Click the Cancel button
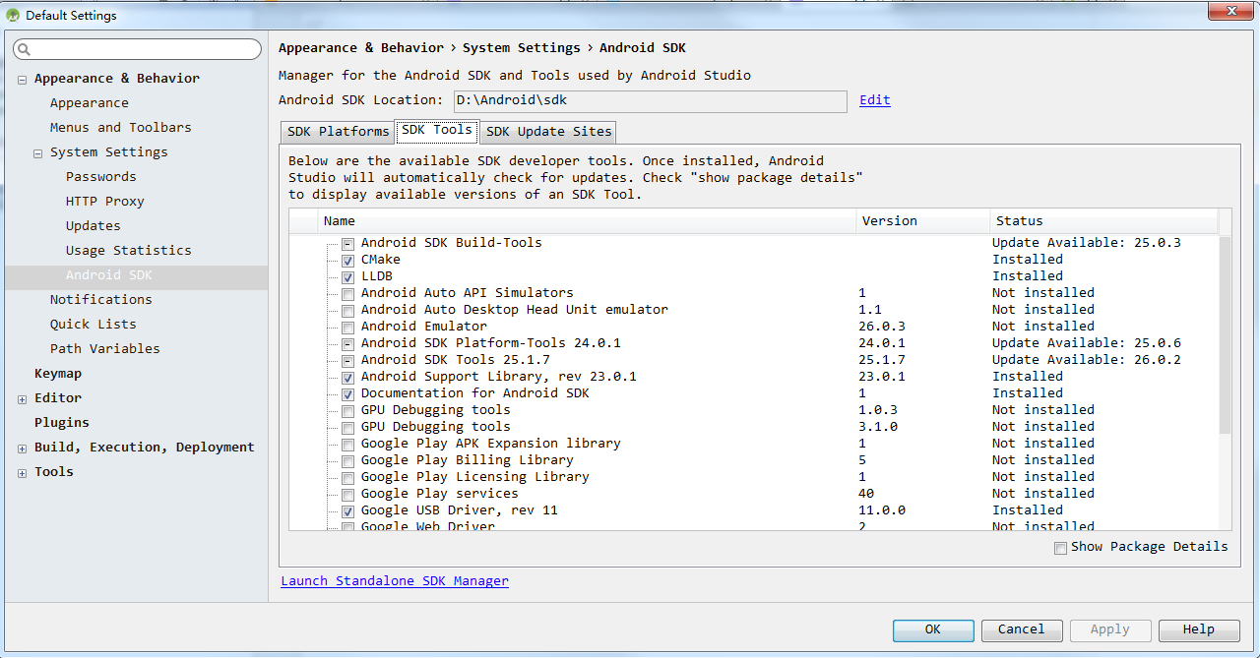Viewport: 1260px width, 658px height. tap(1021, 629)
